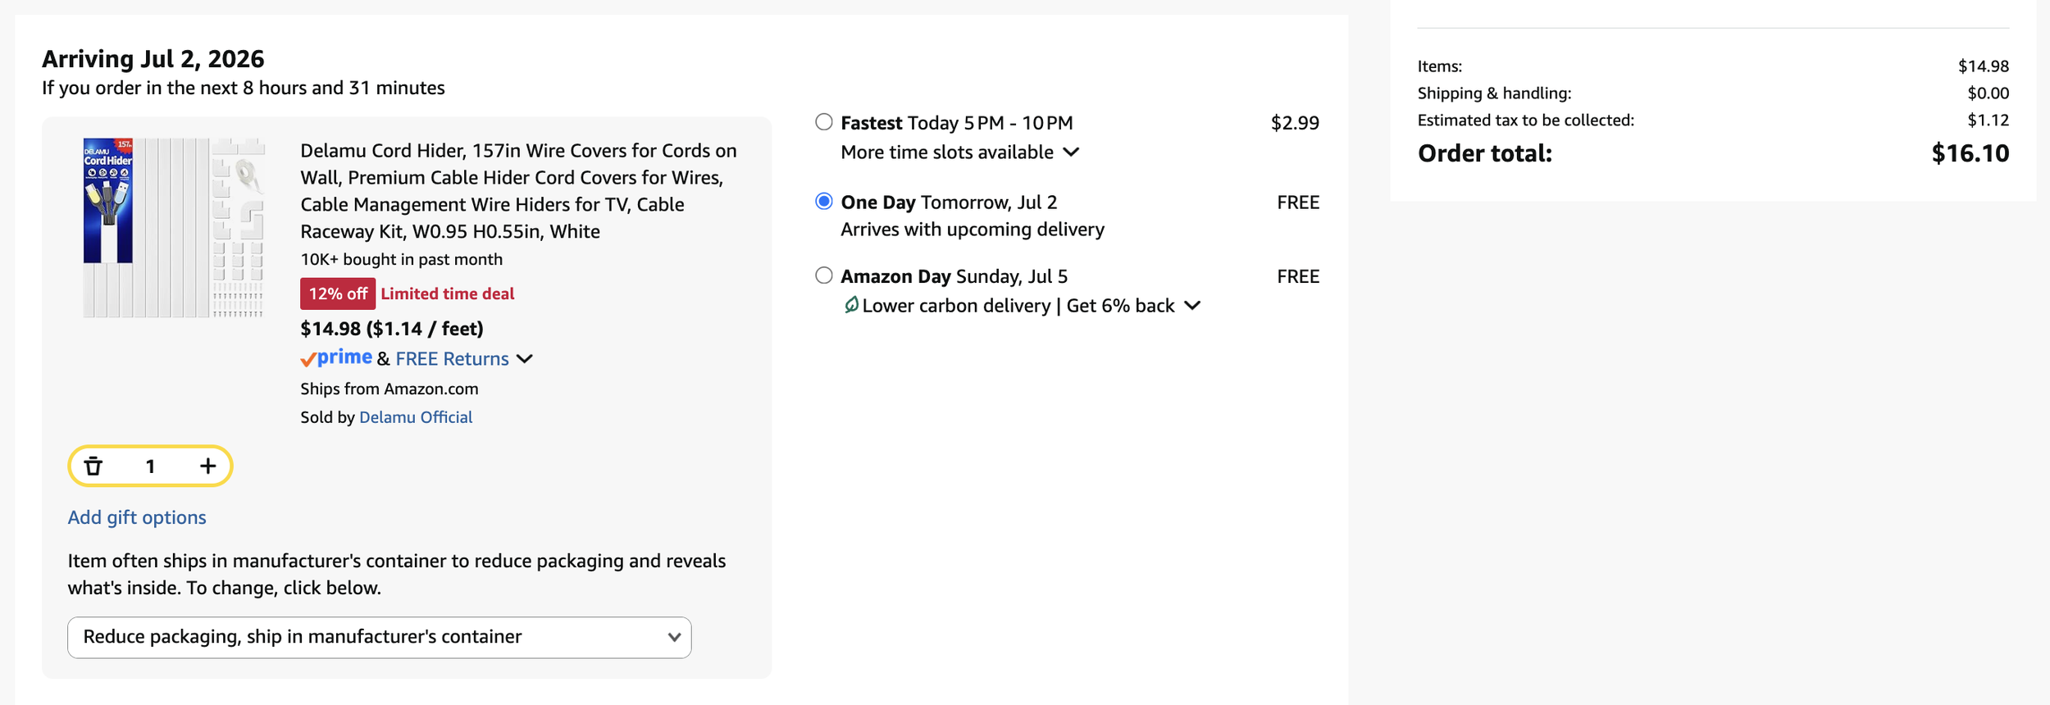The width and height of the screenshot is (2050, 705).
Task: Click the Prime checkmark logo
Action: 336,358
